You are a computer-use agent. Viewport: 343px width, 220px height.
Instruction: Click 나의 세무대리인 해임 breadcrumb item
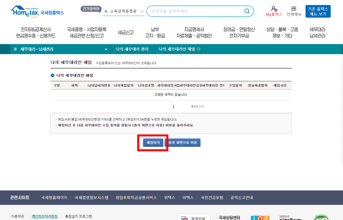[176, 49]
